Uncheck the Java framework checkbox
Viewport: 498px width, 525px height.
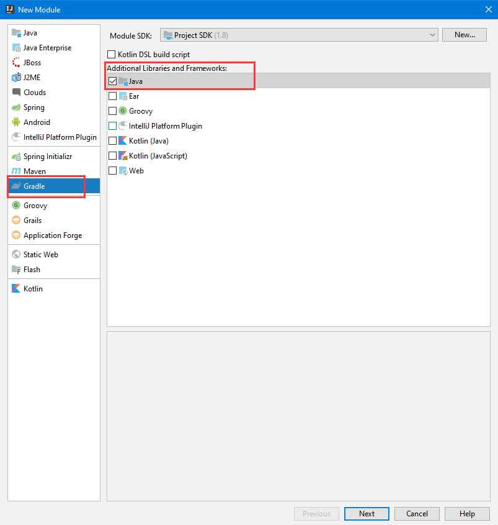[113, 81]
